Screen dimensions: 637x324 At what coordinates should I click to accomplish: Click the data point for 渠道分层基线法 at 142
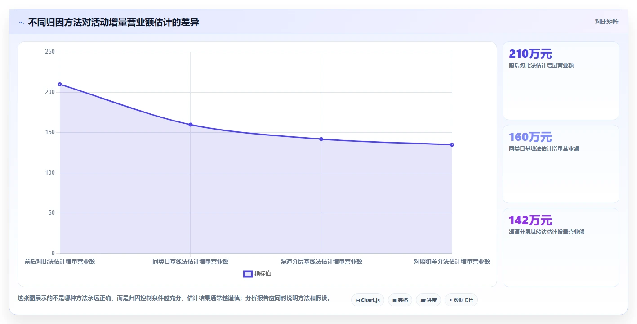(321, 139)
